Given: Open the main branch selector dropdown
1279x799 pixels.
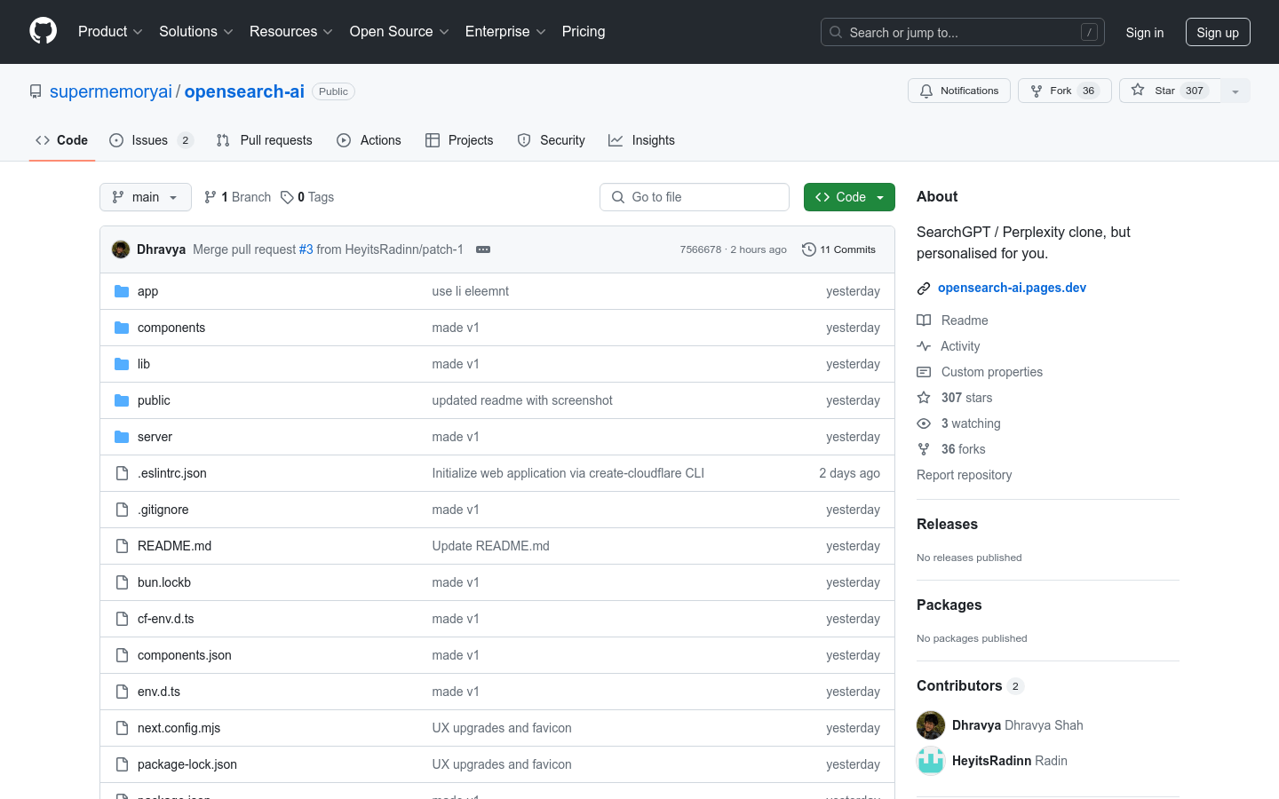Looking at the screenshot, I should [145, 196].
